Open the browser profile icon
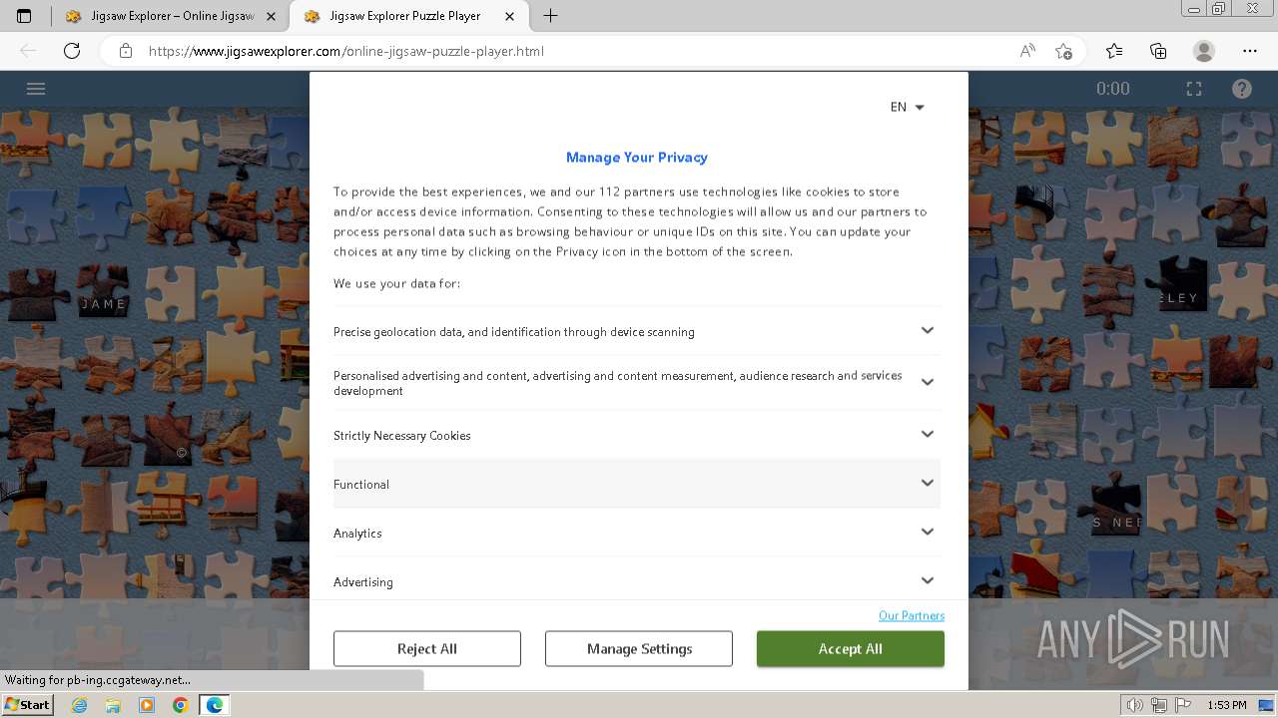Viewport: 1278px width, 718px height. click(x=1204, y=51)
